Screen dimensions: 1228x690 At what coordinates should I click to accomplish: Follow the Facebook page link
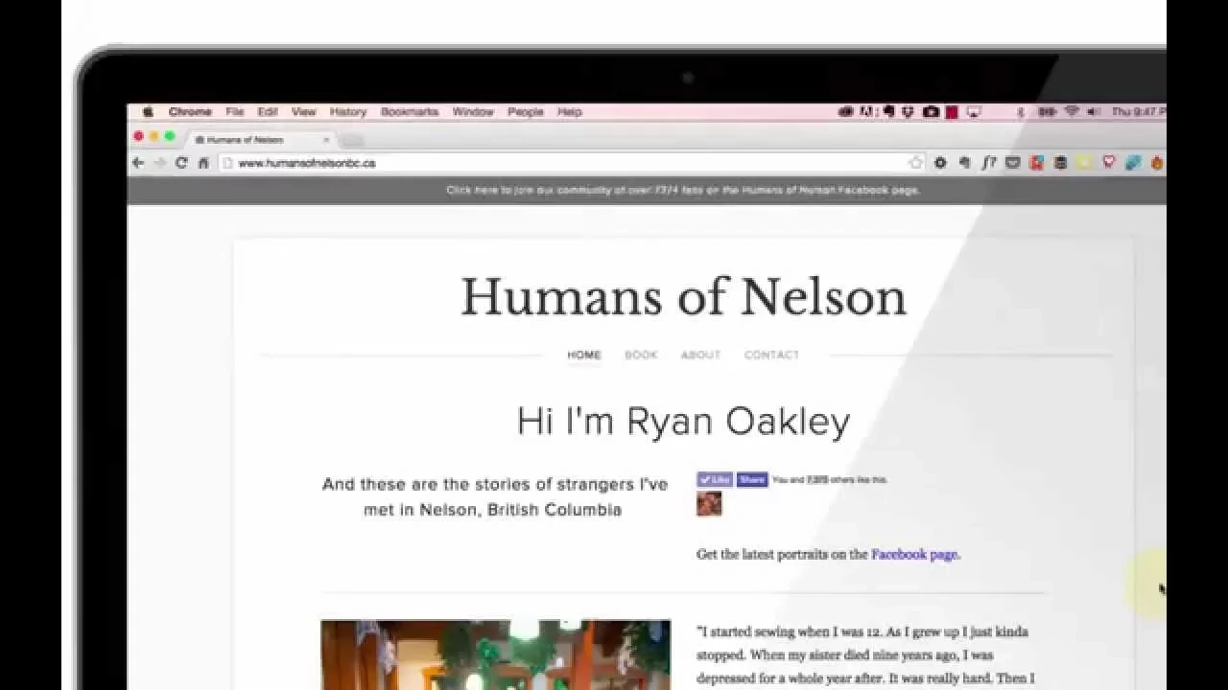pos(914,554)
